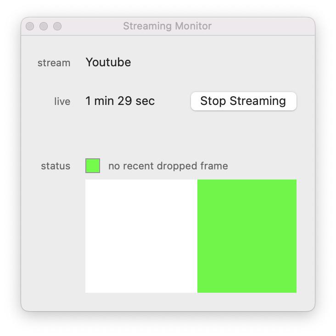Zoom the Streaming Monitor window

(x=57, y=26)
